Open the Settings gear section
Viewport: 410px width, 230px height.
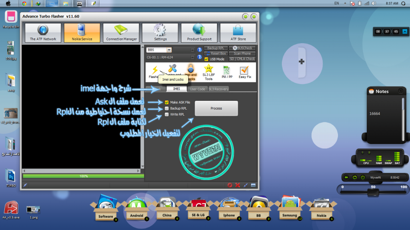pyautogui.click(x=160, y=33)
